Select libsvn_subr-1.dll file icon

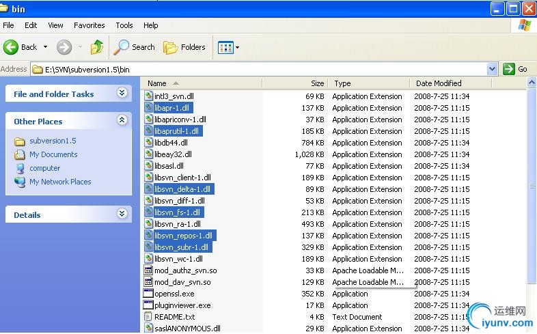pos(148,247)
